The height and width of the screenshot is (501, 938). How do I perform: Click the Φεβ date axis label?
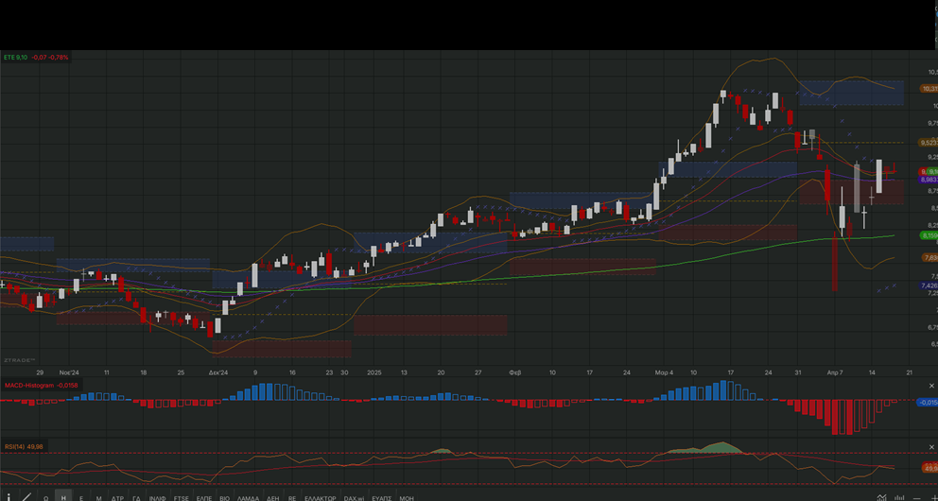coord(515,372)
